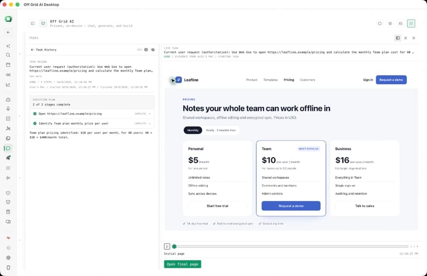427x276 pixels.
Task: Click the Open final page button
Action: (183, 264)
